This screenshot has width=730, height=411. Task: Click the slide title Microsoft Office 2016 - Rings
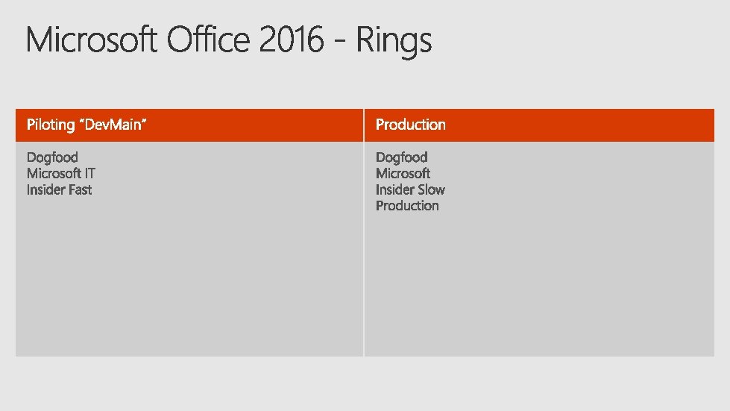tap(229, 40)
